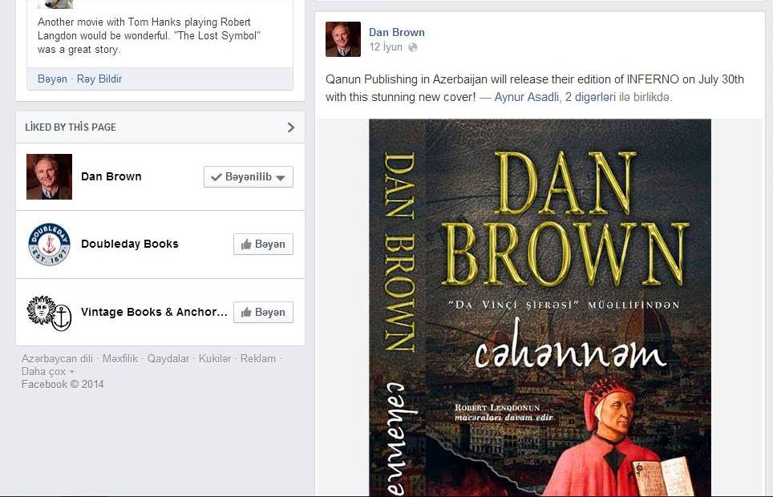Open the Məxfilik privacy footer link
Viewport: 773px width, 497px height.
pyautogui.click(x=120, y=358)
